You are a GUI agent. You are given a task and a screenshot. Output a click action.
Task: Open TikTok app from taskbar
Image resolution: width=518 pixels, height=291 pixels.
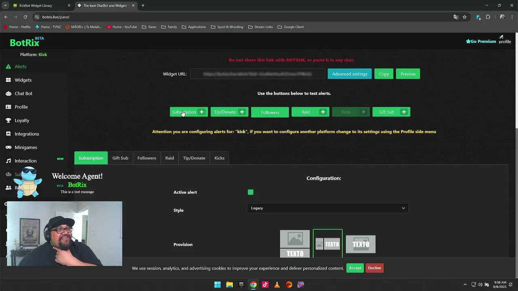265,285
